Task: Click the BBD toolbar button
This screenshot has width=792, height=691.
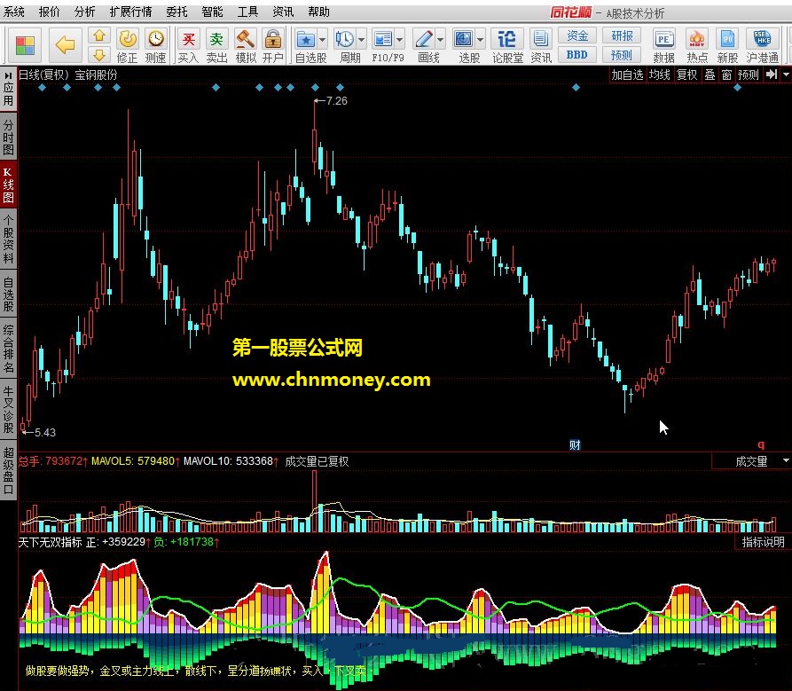Action: point(577,55)
